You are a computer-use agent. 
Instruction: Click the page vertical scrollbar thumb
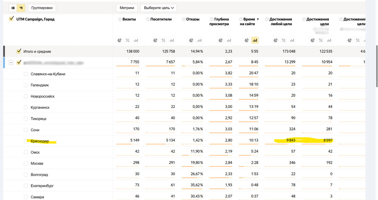pyautogui.click(x=376, y=66)
